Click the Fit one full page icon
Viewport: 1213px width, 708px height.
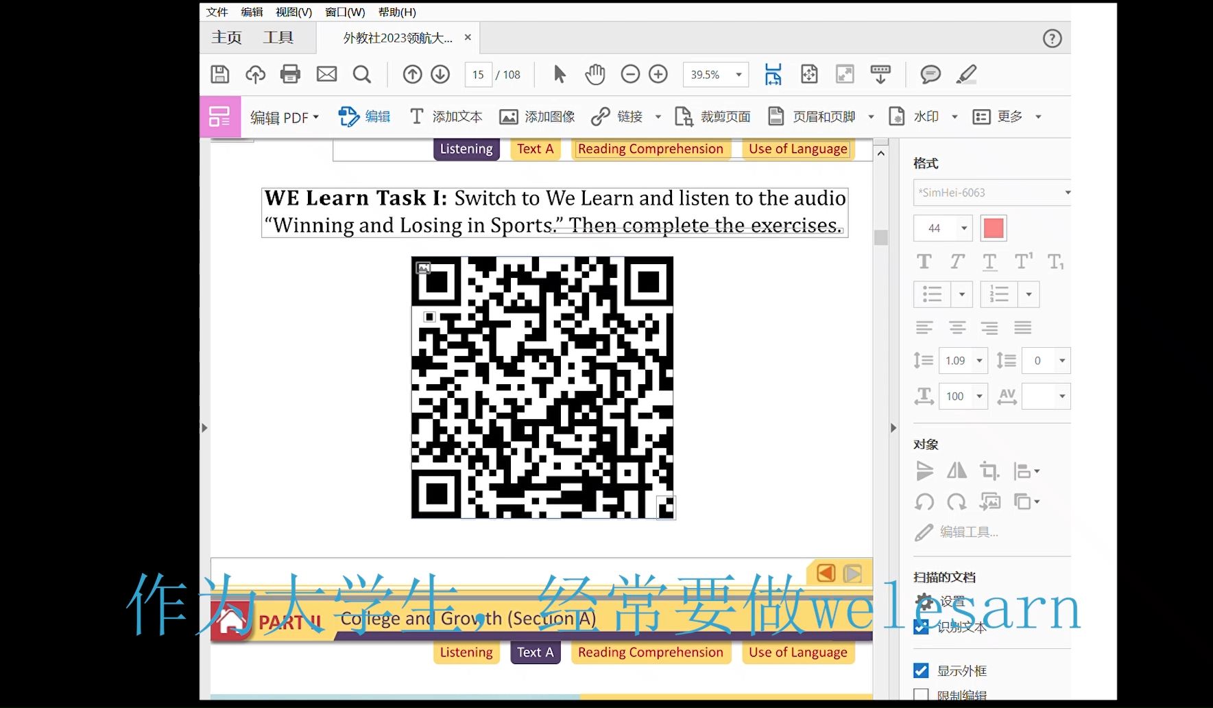tap(809, 74)
